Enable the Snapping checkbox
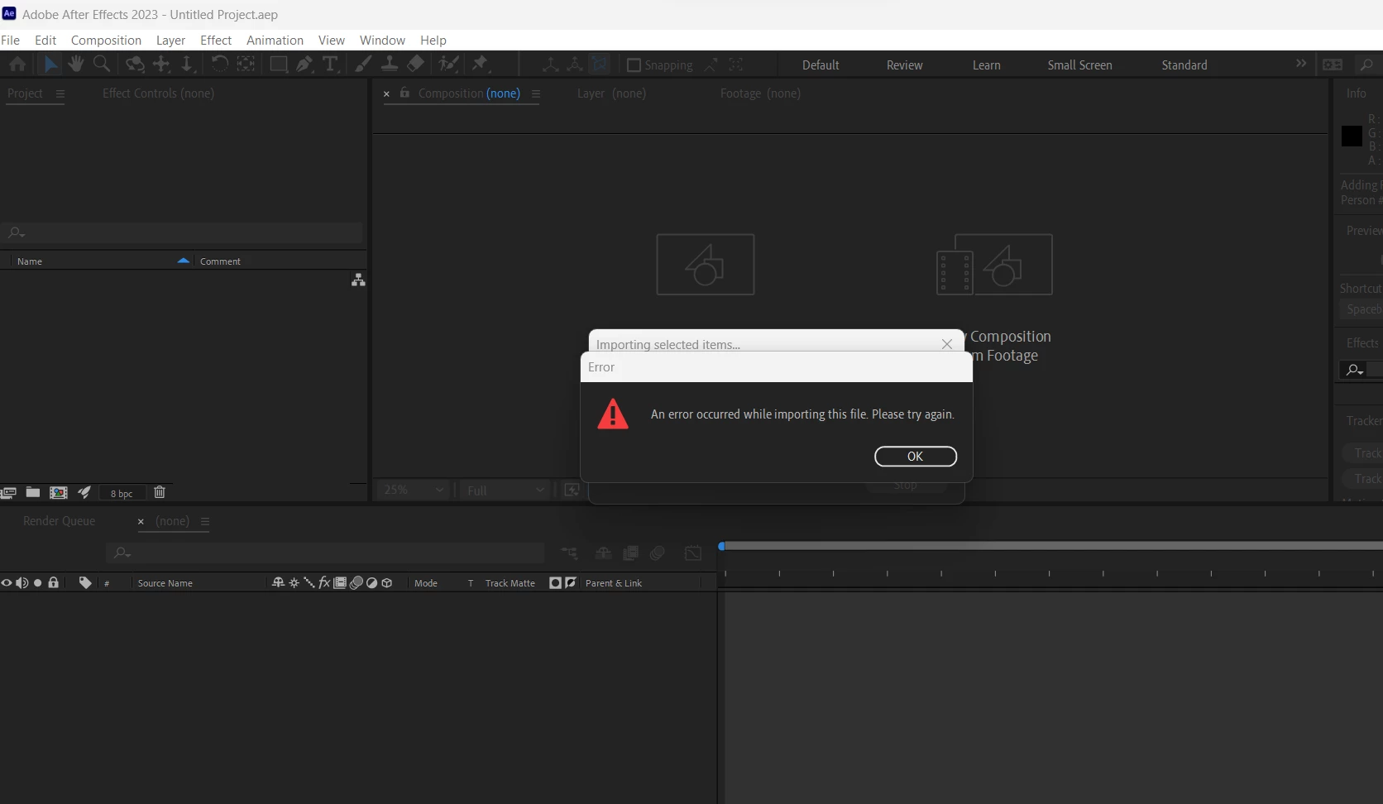This screenshot has height=804, width=1383. 634,65
